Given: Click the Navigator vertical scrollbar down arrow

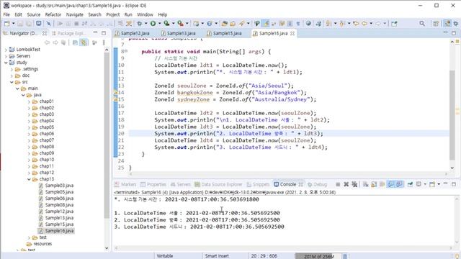Looking at the screenshot, I should click(x=107, y=248).
